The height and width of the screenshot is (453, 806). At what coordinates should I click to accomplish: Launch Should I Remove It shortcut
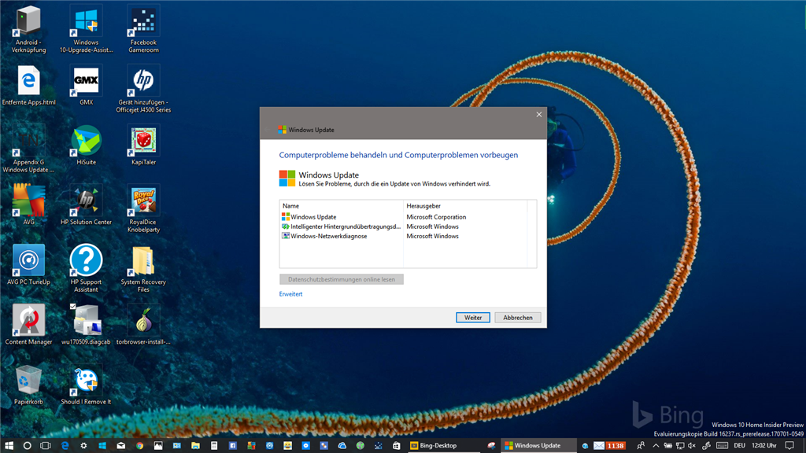(x=86, y=385)
